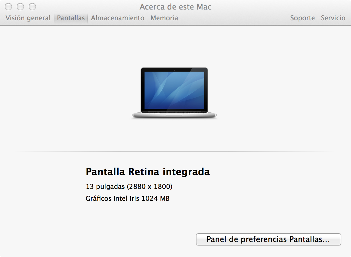Close the Acerca de este Mac window
Viewport: 351px width, 257px height.
(8, 7)
